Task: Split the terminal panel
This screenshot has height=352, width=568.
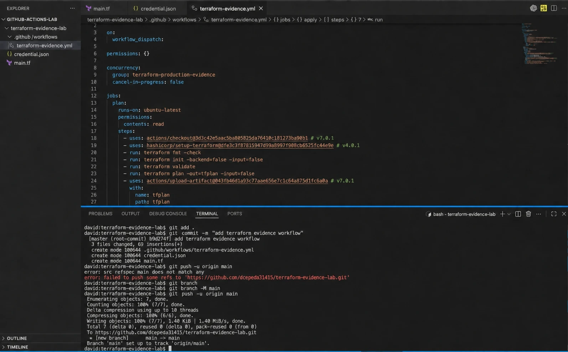Action: (518, 214)
